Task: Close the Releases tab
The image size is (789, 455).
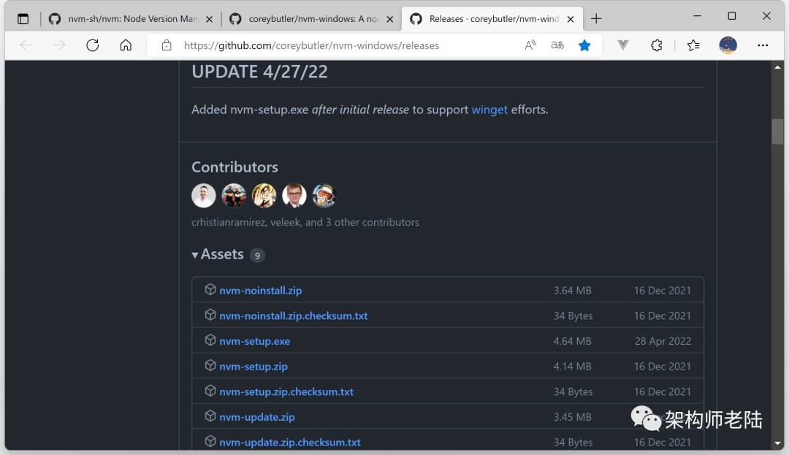Action: coord(571,19)
